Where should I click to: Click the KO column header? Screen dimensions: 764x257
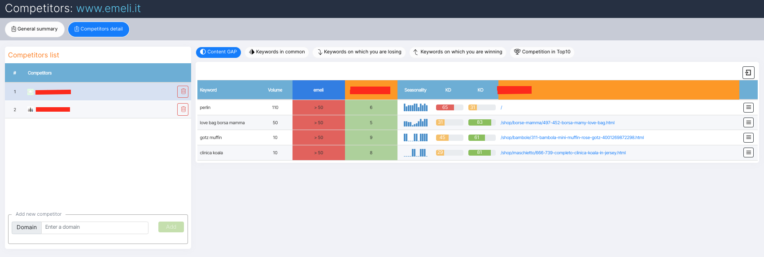click(x=480, y=90)
